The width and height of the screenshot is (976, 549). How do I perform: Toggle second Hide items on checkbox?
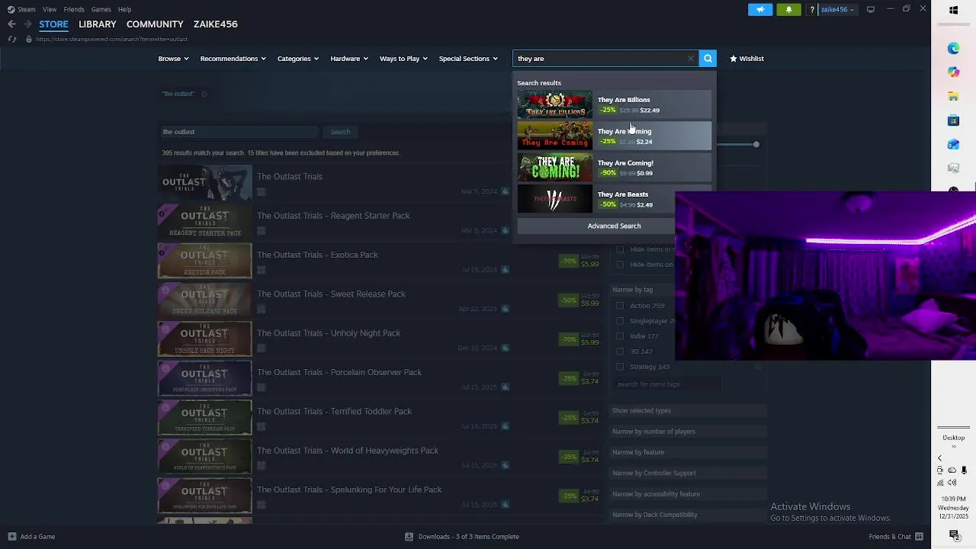click(620, 265)
